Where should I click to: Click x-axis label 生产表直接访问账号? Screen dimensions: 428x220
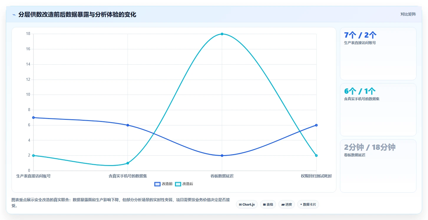[33, 176]
